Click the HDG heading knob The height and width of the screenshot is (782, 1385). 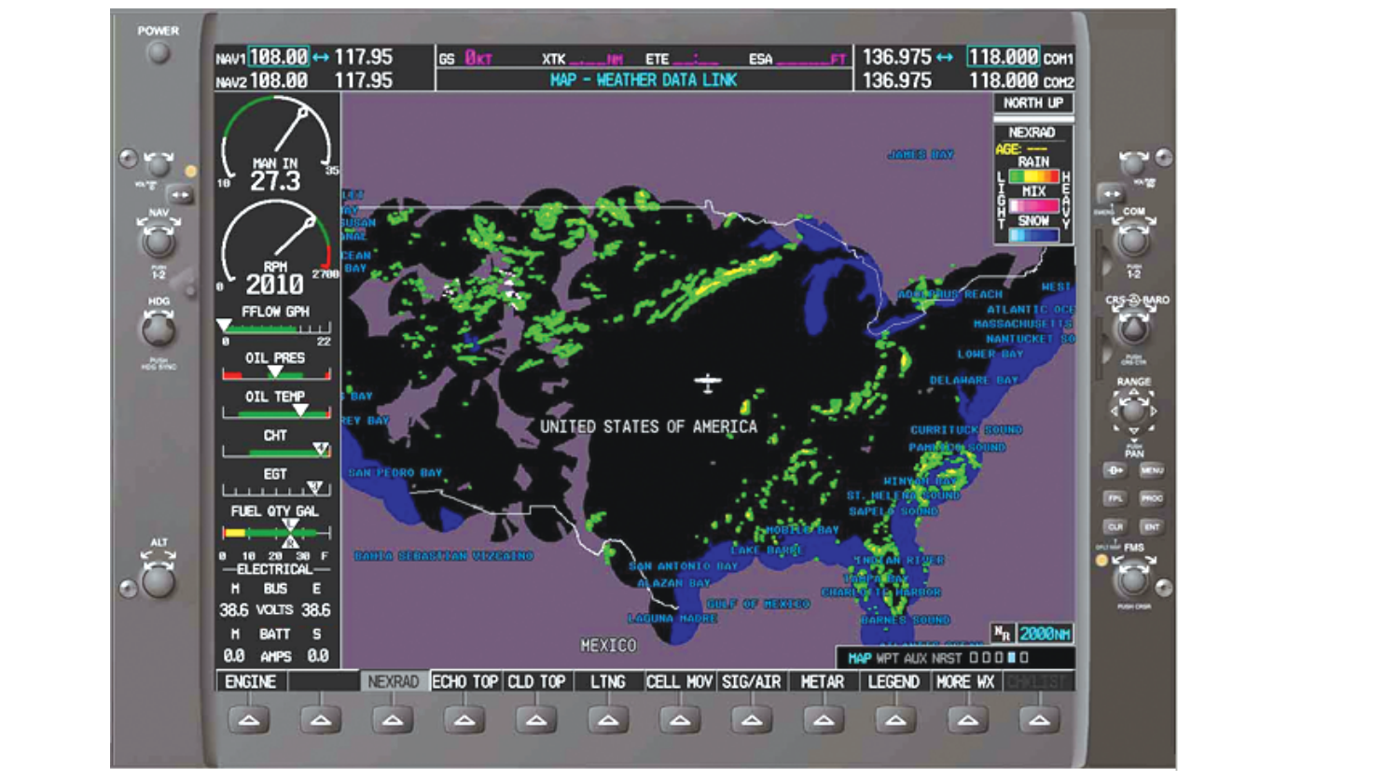[x=159, y=329]
